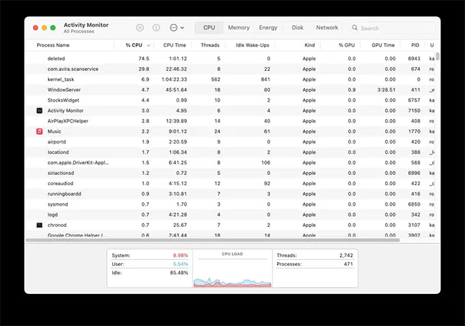This screenshot has width=465, height=326.
Task: Open the process info inspector icon
Action: [x=157, y=28]
